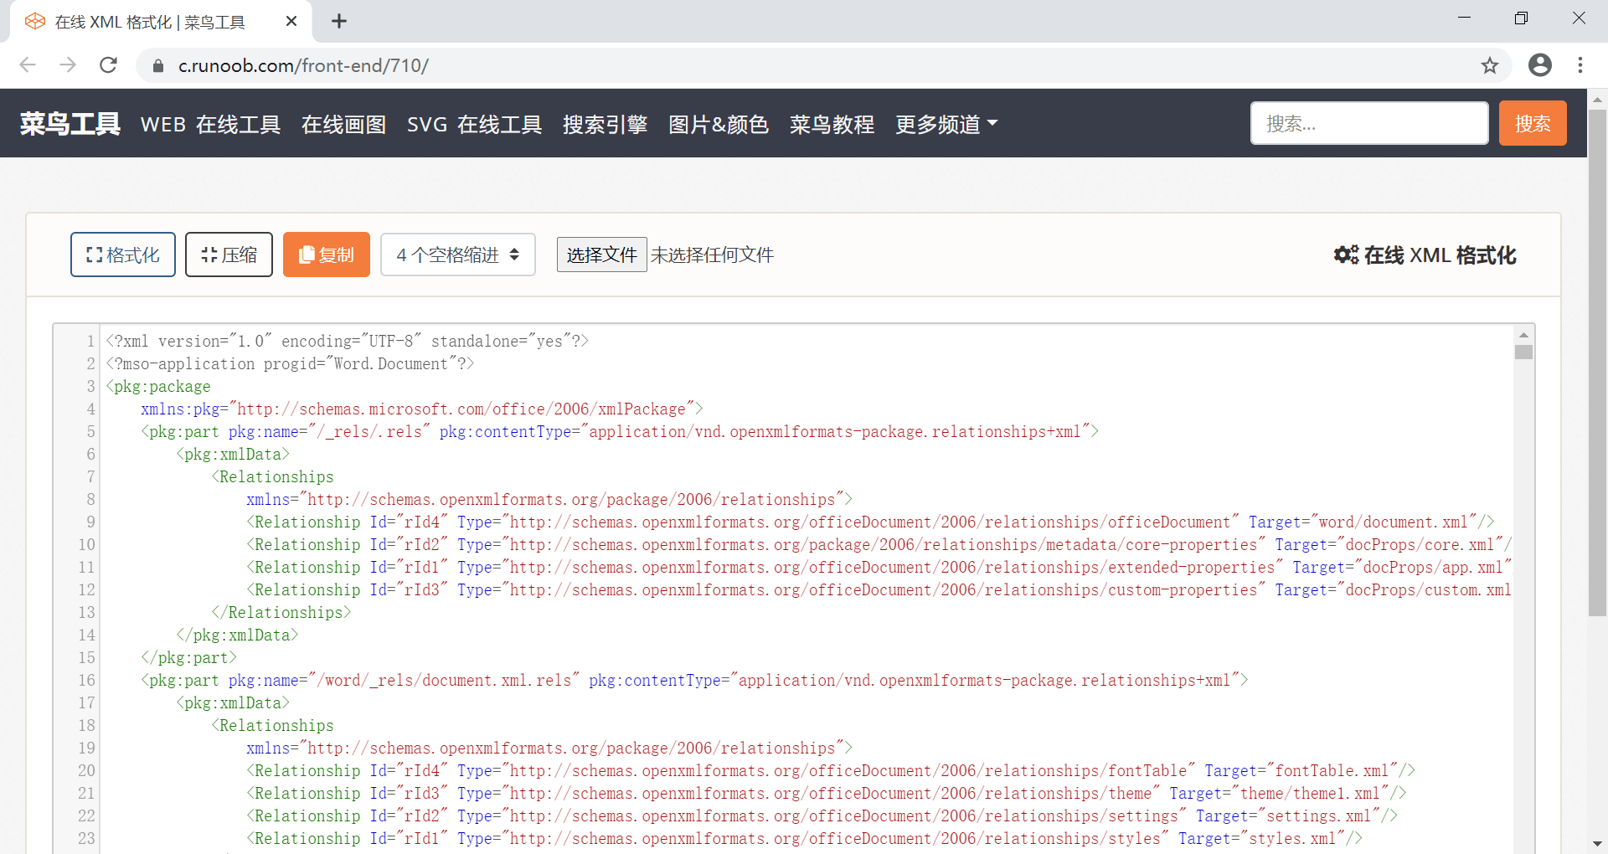This screenshot has height=854, width=1608.
Task: Close the 在线 XML 格式化 tab
Action: 291,22
